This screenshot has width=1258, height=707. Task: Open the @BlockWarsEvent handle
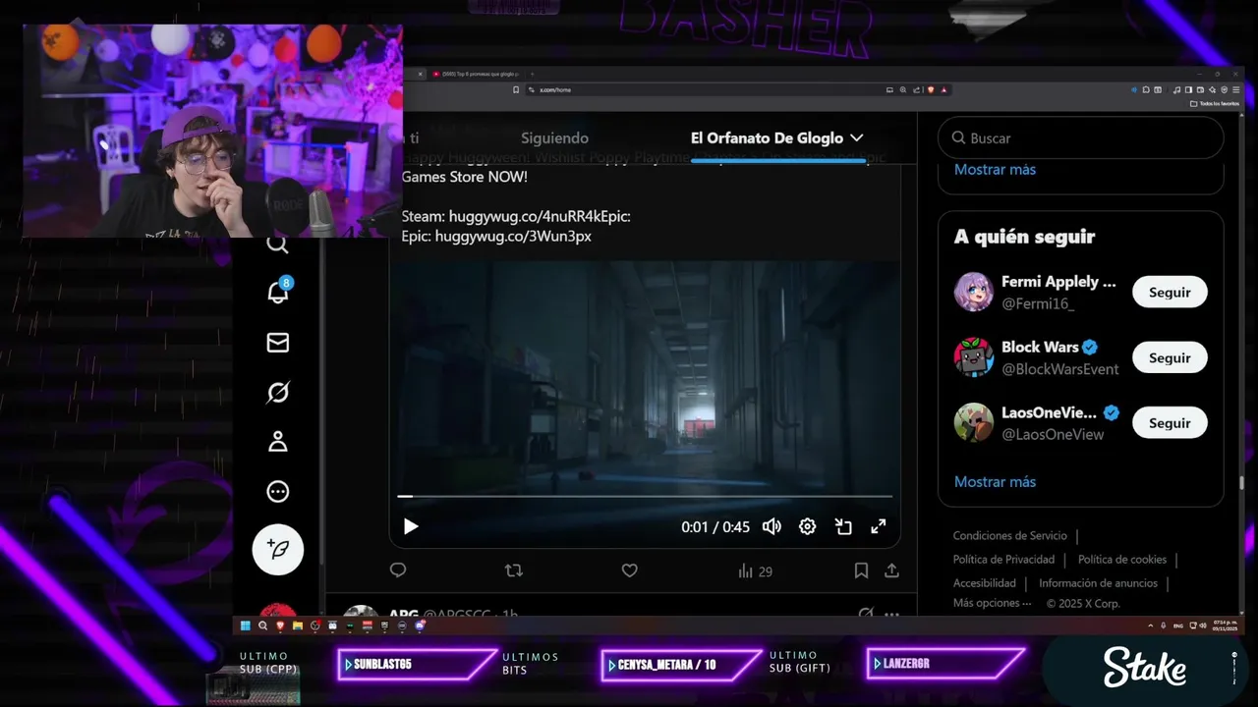(1060, 369)
